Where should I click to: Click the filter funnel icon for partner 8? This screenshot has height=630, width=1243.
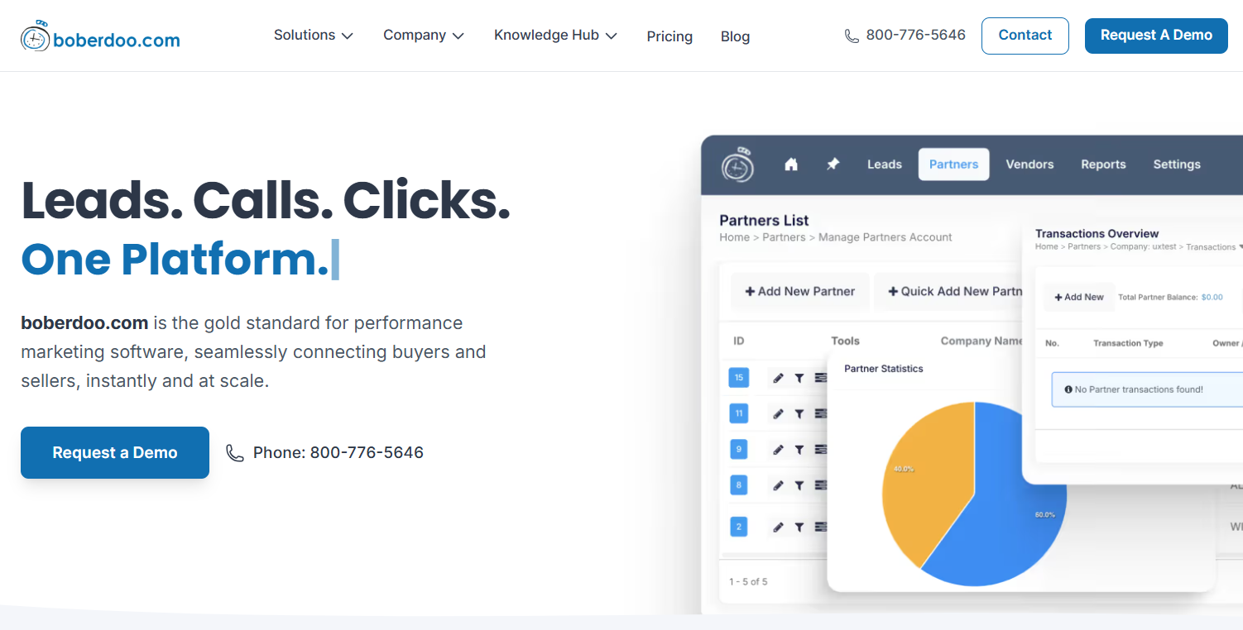[799, 485]
